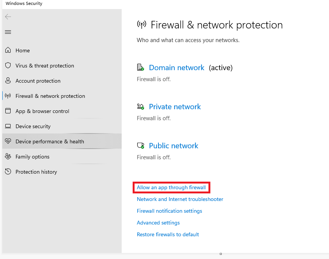Click the Protection history clock icon
The image size is (329, 259).
coord(8,172)
